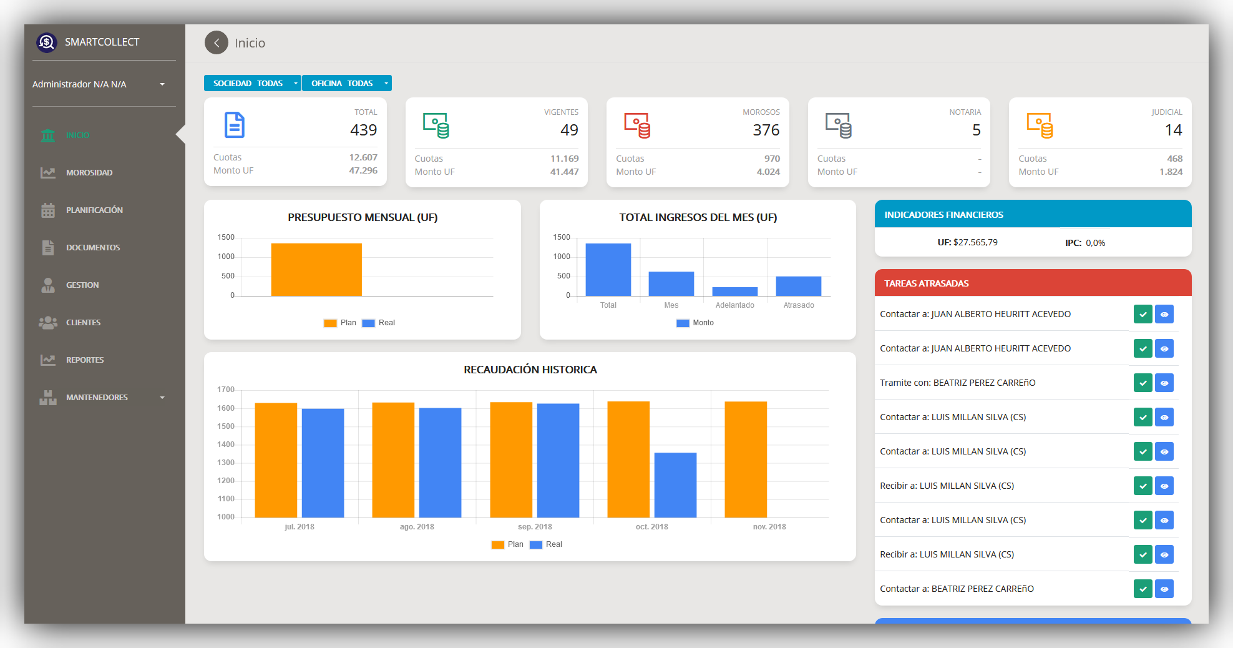Select the Gestion person icon
The width and height of the screenshot is (1233, 648).
tap(48, 285)
